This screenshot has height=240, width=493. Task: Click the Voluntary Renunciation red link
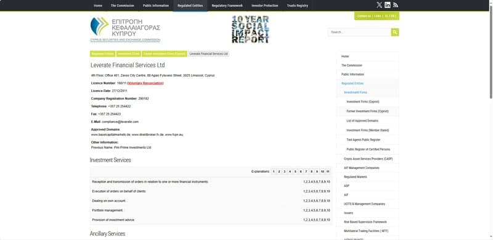click(145, 83)
